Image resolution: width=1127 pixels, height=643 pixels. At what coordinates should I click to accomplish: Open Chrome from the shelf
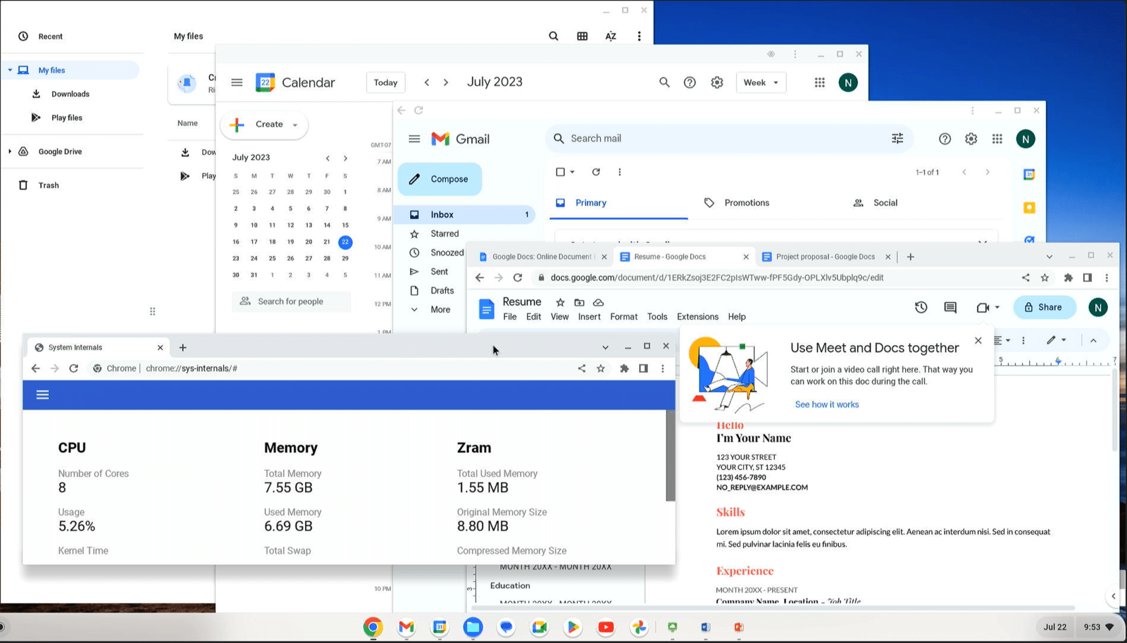coord(373,627)
